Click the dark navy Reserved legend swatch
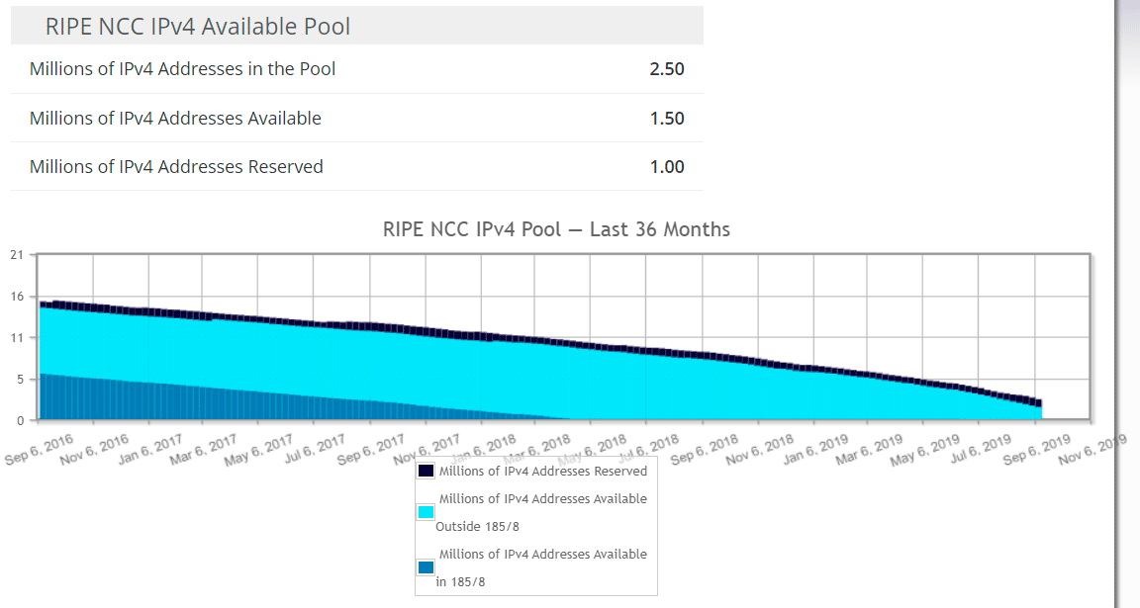Viewport: 1140px width, 608px height. point(427,472)
